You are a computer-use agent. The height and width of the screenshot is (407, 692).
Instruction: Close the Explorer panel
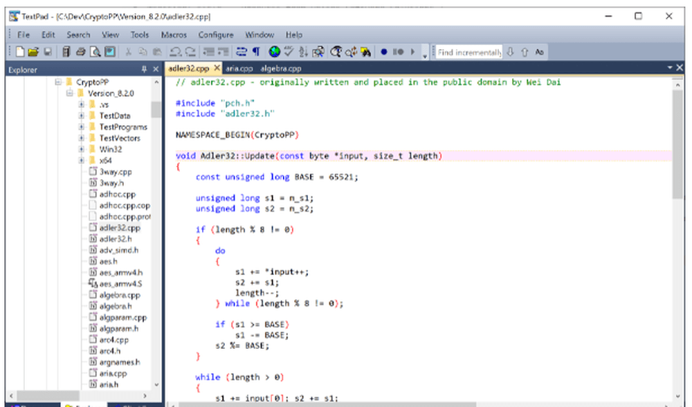point(156,69)
